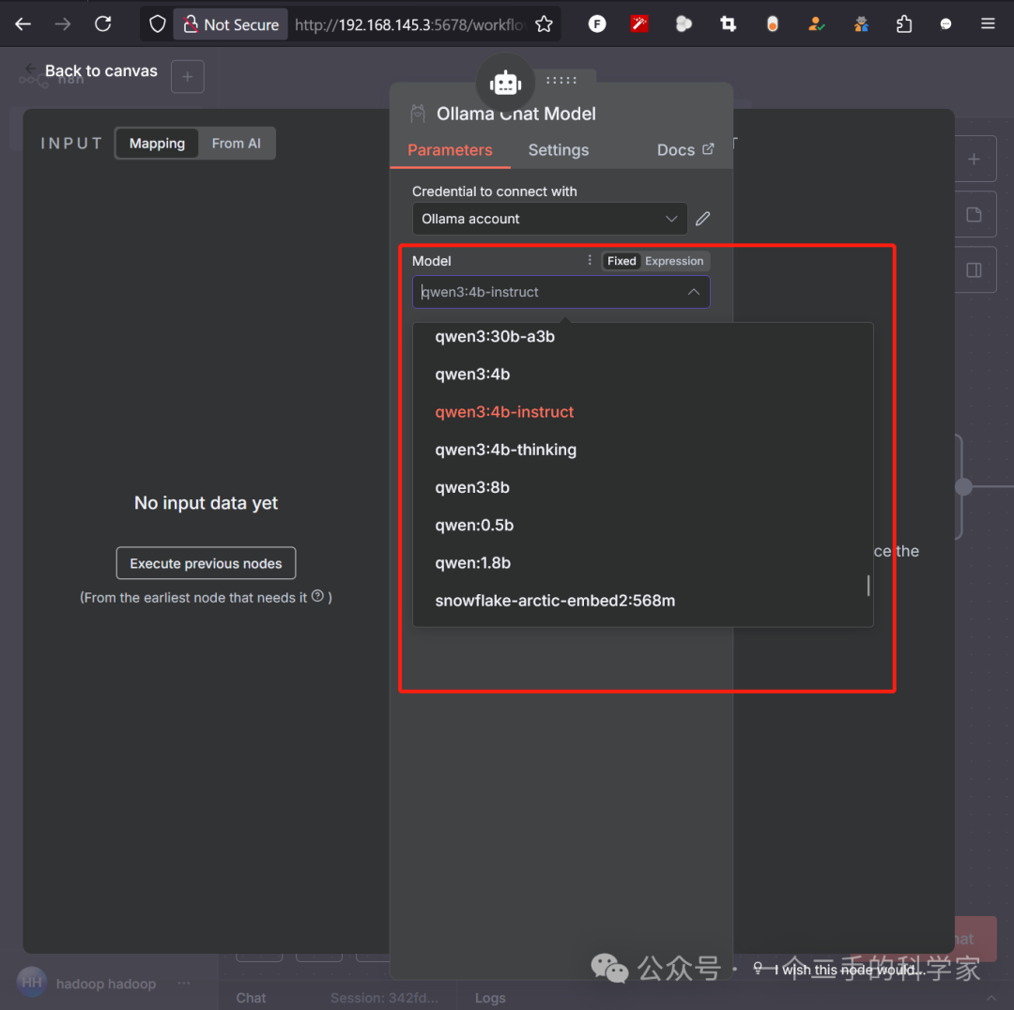The width and height of the screenshot is (1014, 1010).
Task: Select qwen3:8b model
Action: [643, 487]
